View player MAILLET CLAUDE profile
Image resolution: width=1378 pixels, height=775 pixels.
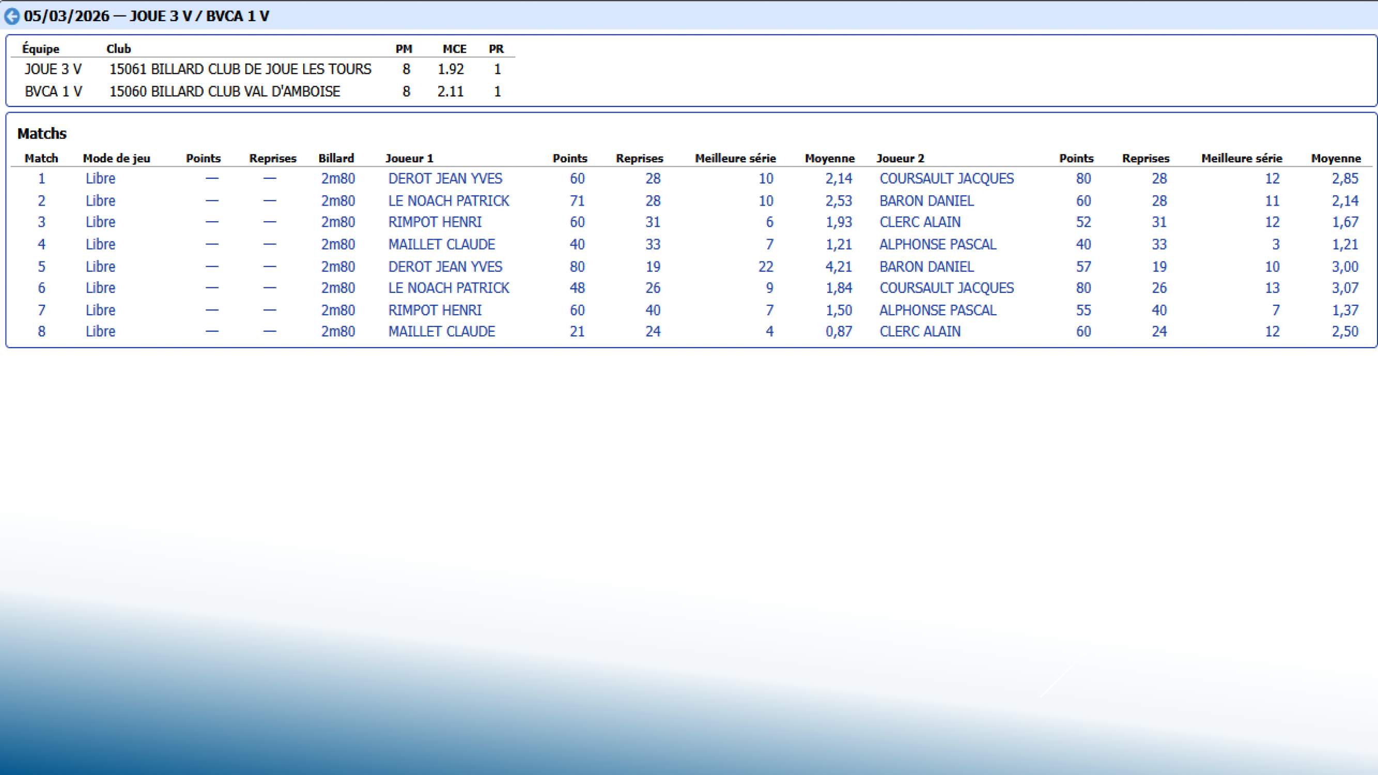pyautogui.click(x=441, y=244)
